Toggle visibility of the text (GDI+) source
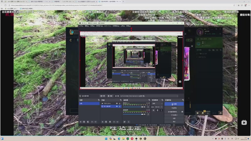This screenshot has height=141, width=251. point(117,103)
